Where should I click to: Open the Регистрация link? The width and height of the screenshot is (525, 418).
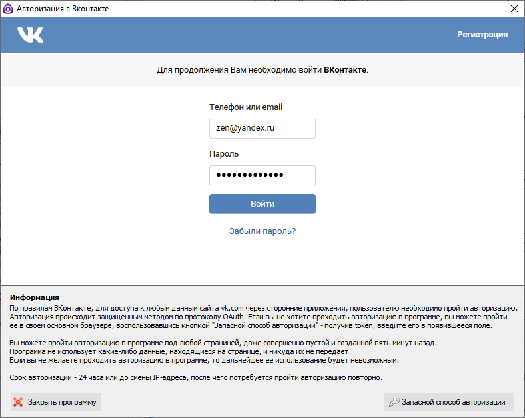pyautogui.click(x=482, y=35)
